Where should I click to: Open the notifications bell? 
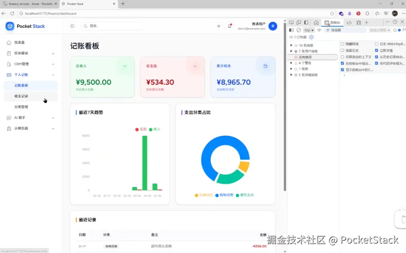[x=229, y=26]
